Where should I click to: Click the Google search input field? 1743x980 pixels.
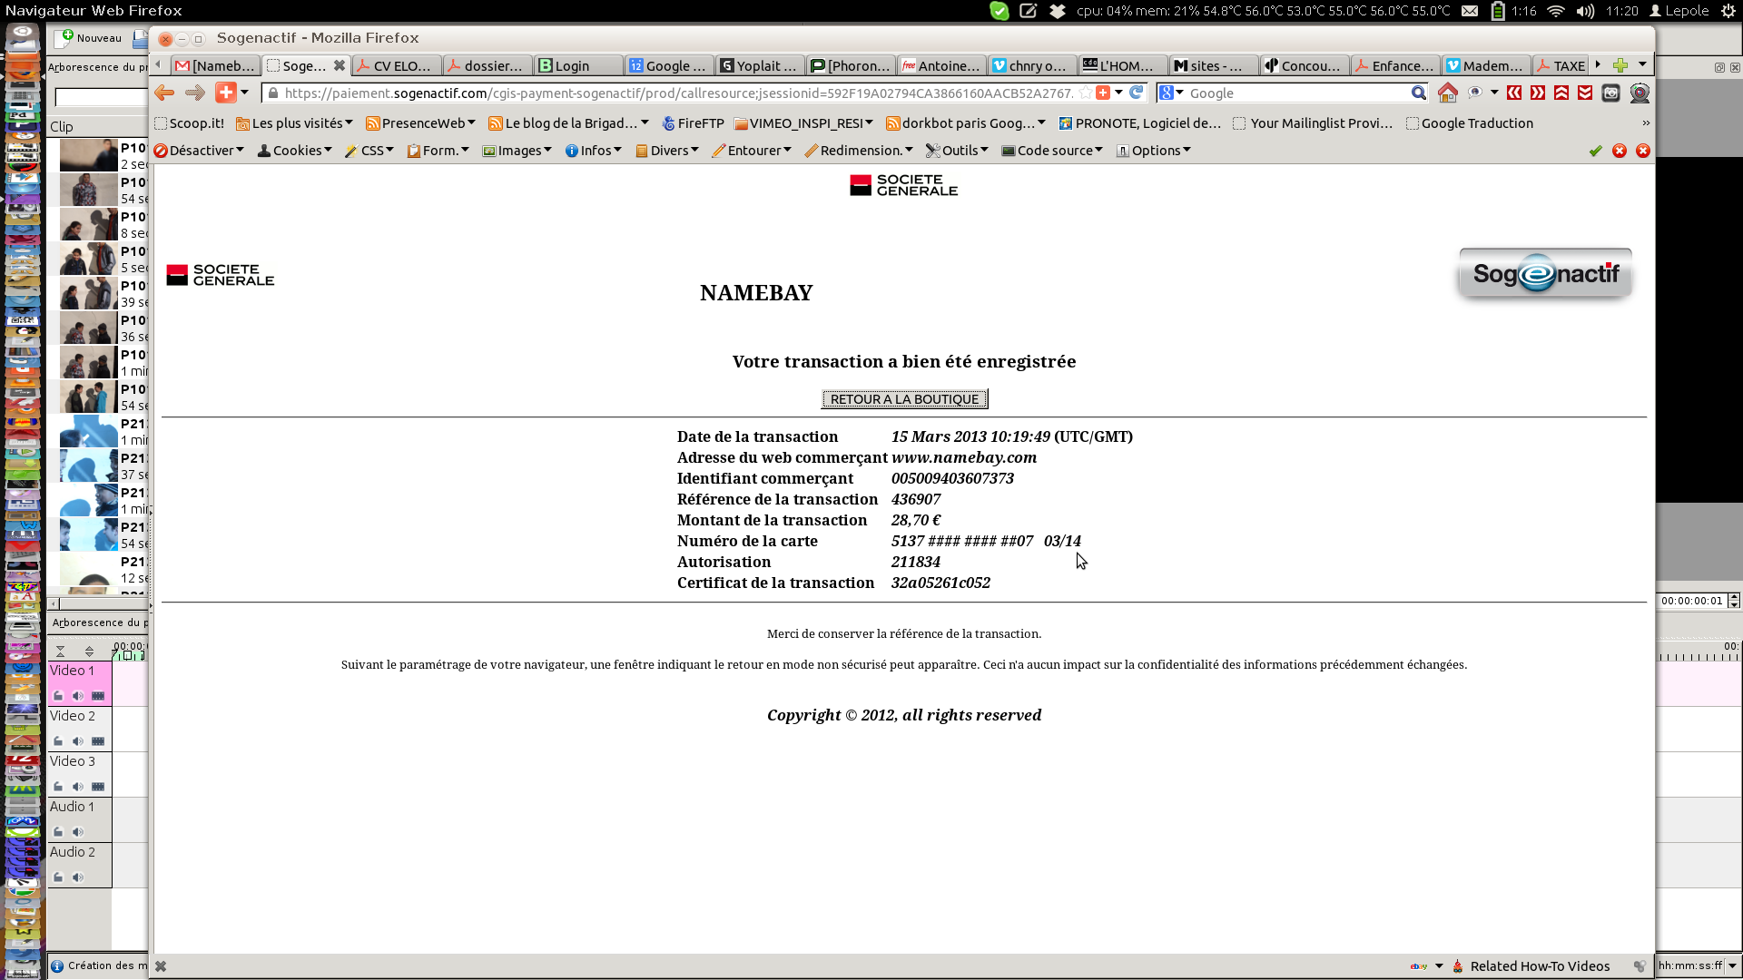(1294, 93)
